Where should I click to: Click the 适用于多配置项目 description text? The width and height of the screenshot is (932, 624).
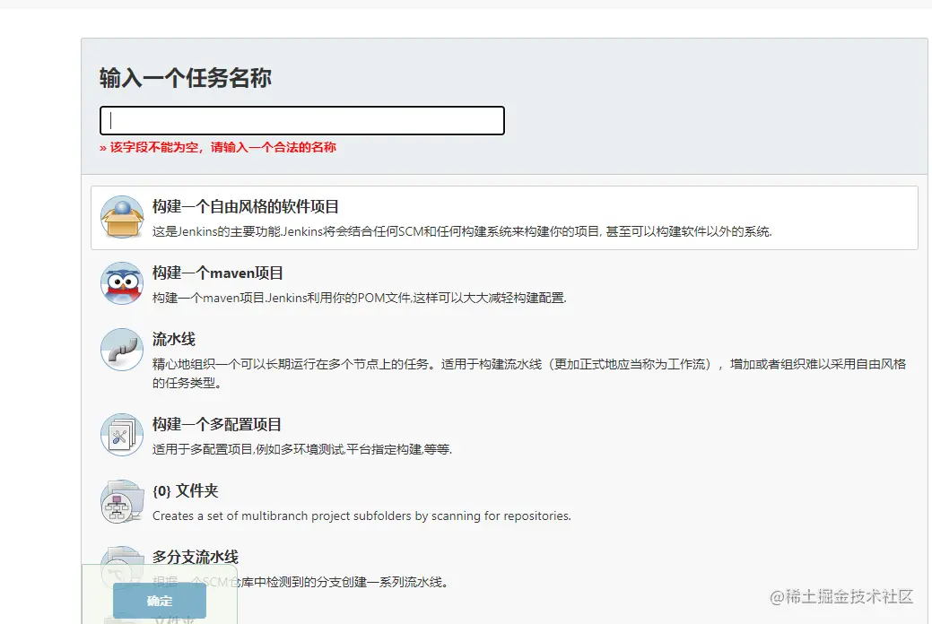coord(302,449)
